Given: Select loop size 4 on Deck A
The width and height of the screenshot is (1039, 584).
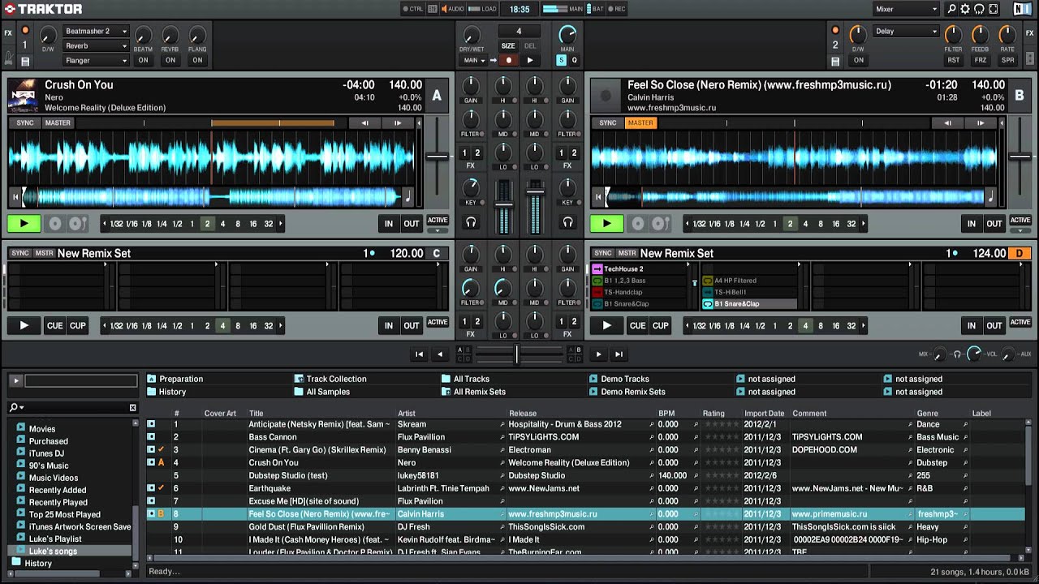Looking at the screenshot, I should coord(222,224).
